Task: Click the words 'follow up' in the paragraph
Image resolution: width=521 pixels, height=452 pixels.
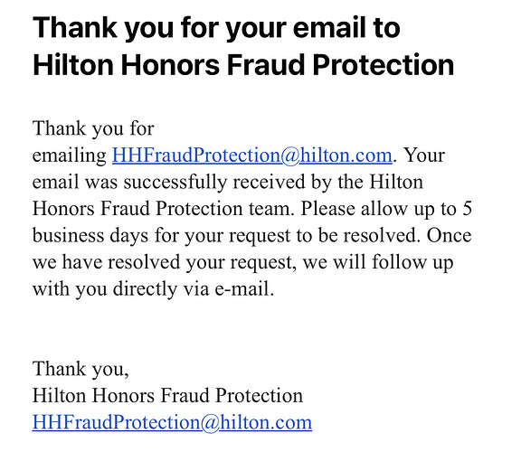Action: click(412, 263)
